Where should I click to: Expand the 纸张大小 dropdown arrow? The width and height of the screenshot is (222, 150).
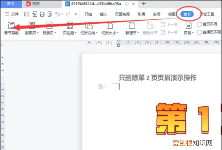[118, 33]
